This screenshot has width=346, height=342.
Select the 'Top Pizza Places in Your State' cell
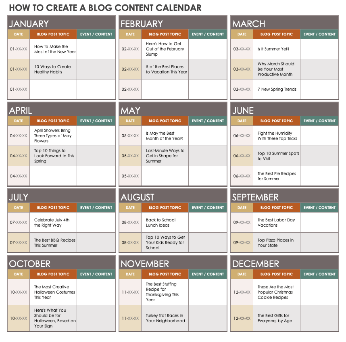(276, 243)
